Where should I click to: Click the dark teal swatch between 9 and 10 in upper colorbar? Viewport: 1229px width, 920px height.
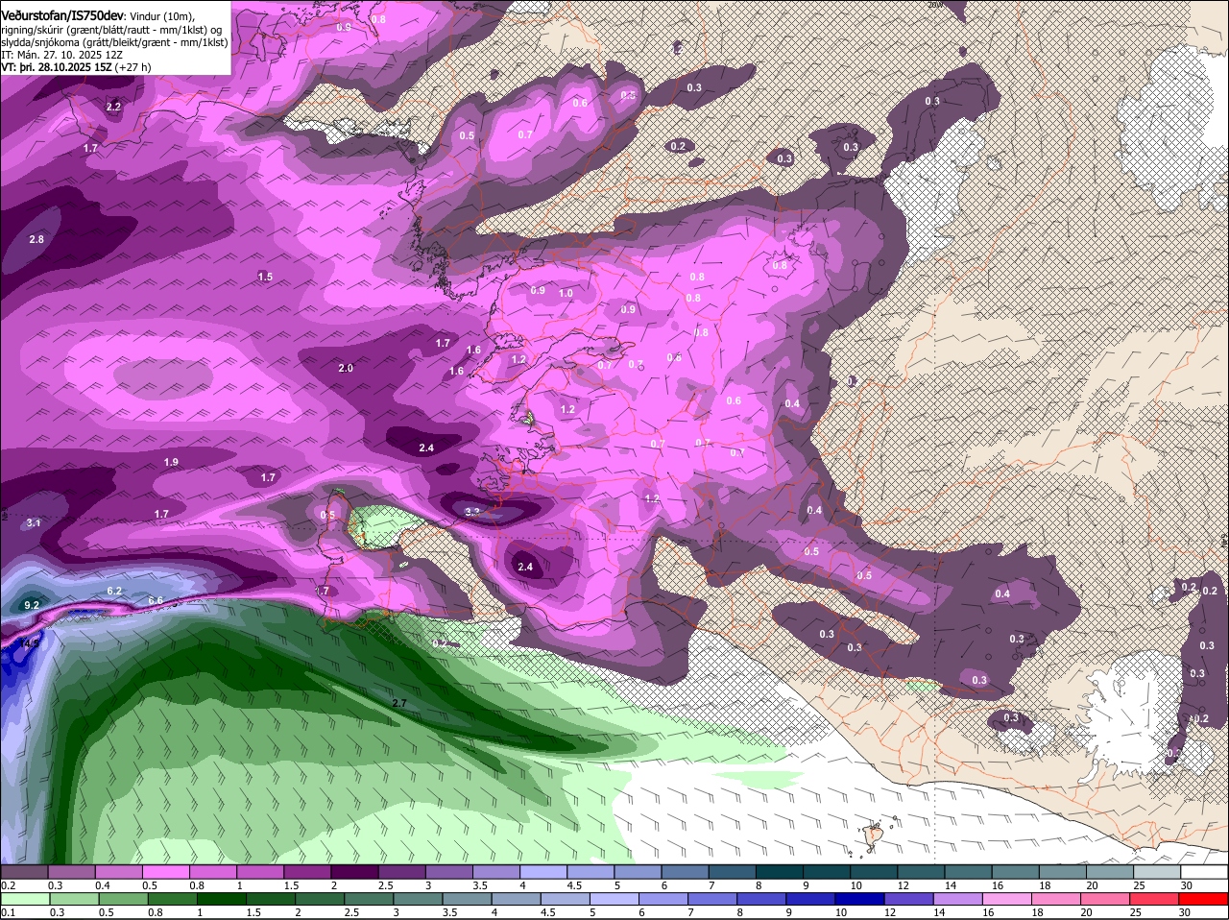coord(828,872)
